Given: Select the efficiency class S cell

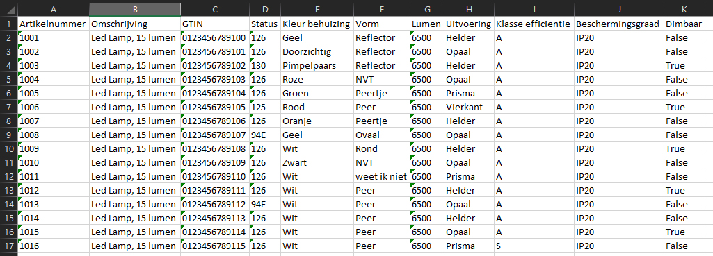Looking at the screenshot, I should pos(534,246).
